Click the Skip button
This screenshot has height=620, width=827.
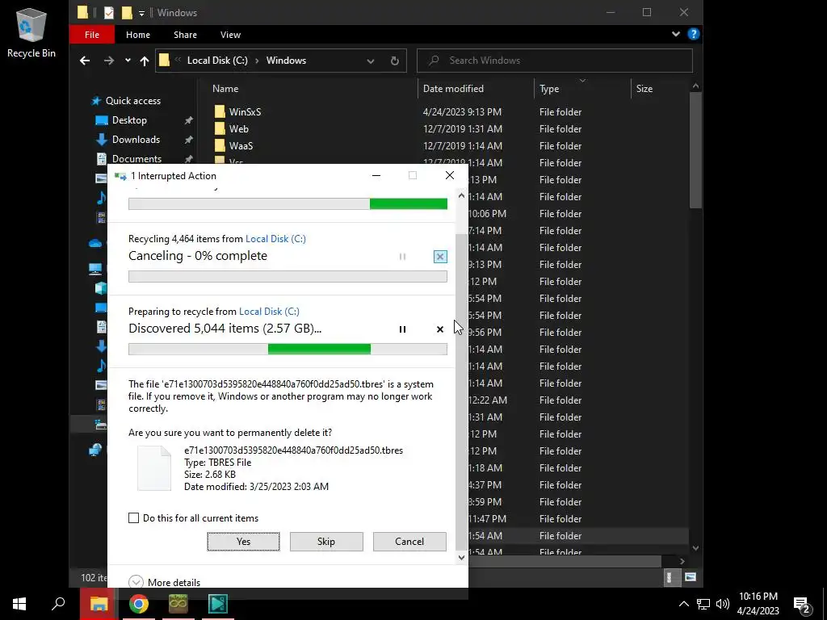326,542
